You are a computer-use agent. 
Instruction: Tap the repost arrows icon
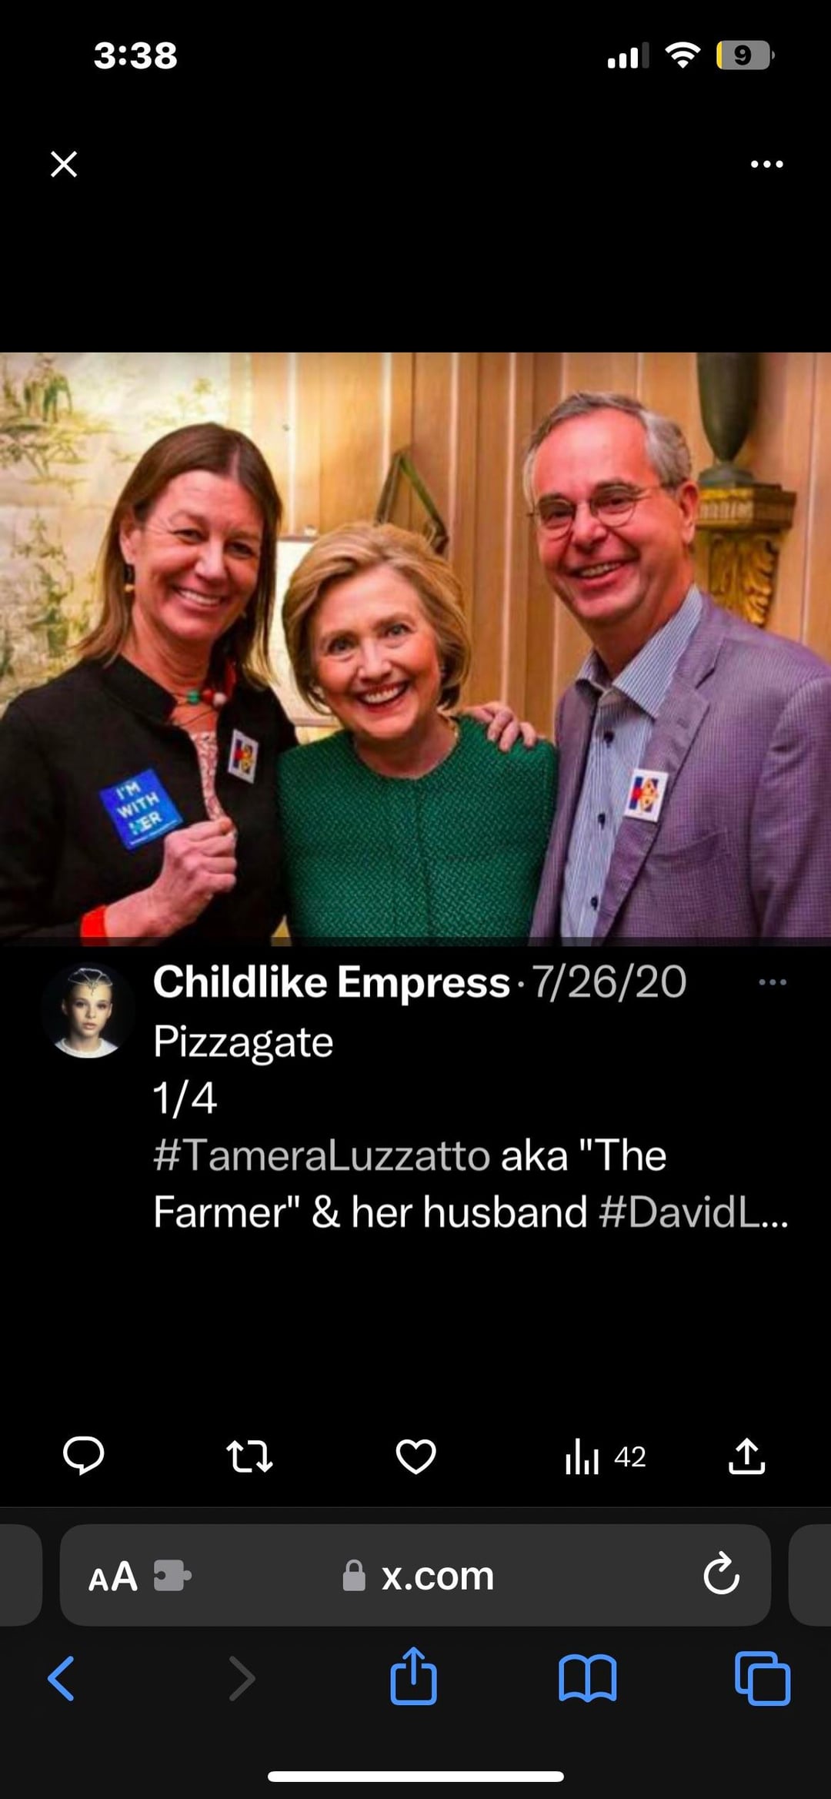pos(249,1456)
